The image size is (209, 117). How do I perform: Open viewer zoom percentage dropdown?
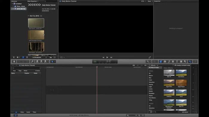(144, 1)
